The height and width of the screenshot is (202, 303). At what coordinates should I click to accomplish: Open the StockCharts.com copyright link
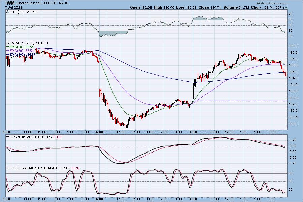coord(272,3)
